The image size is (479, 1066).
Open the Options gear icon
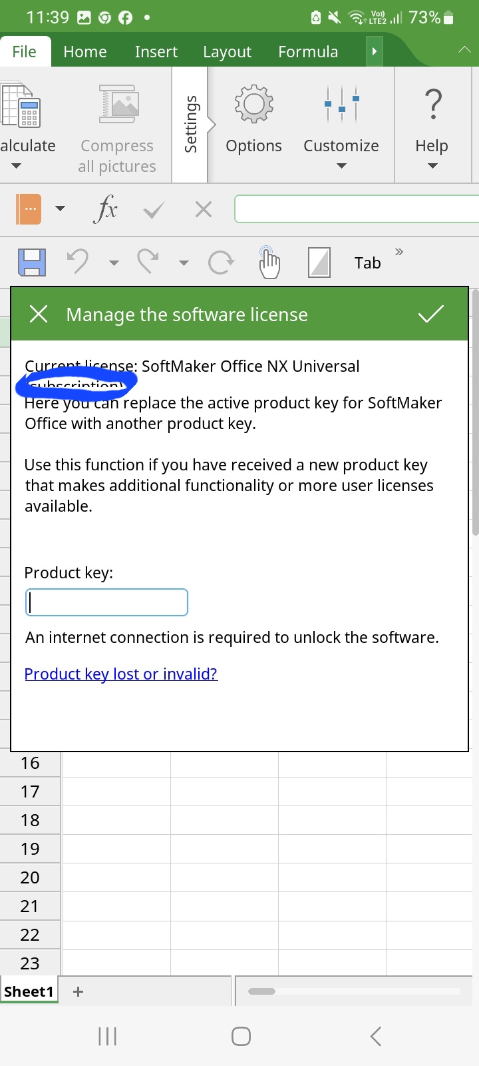[253, 104]
